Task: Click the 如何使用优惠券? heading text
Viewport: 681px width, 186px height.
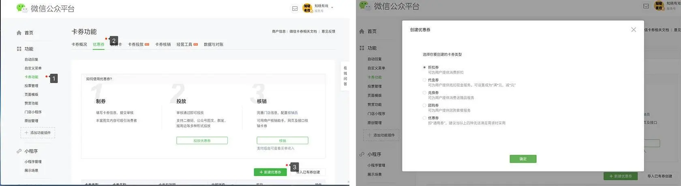Action: (x=99, y=79)
